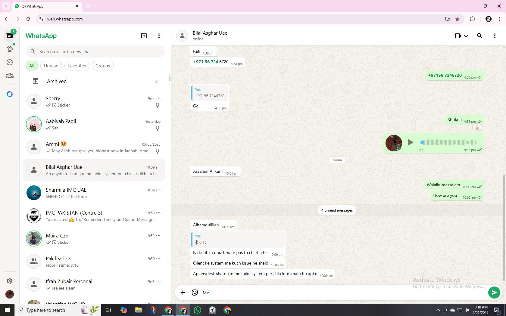Open the Aabiyah Pagli chat

click(x=94, y=124)
